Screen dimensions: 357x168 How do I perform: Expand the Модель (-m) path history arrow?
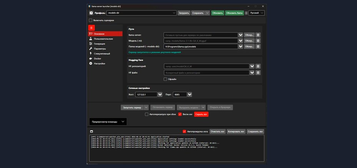[x=241, y=41]
